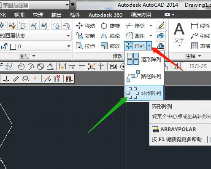The image size is (211, 169).
Task: Select the Offset tool icon
Action: [161, 46]
